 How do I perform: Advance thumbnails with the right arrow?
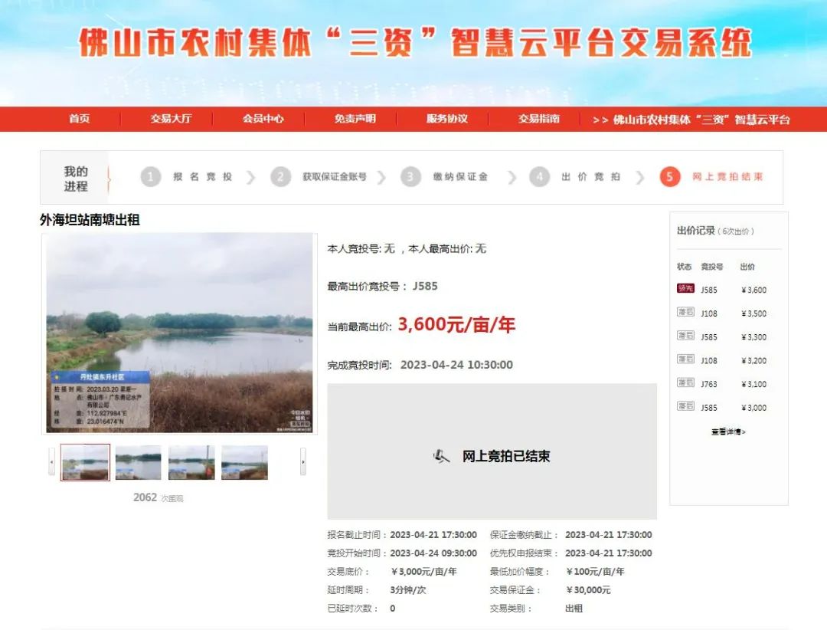tap(303, 462)
